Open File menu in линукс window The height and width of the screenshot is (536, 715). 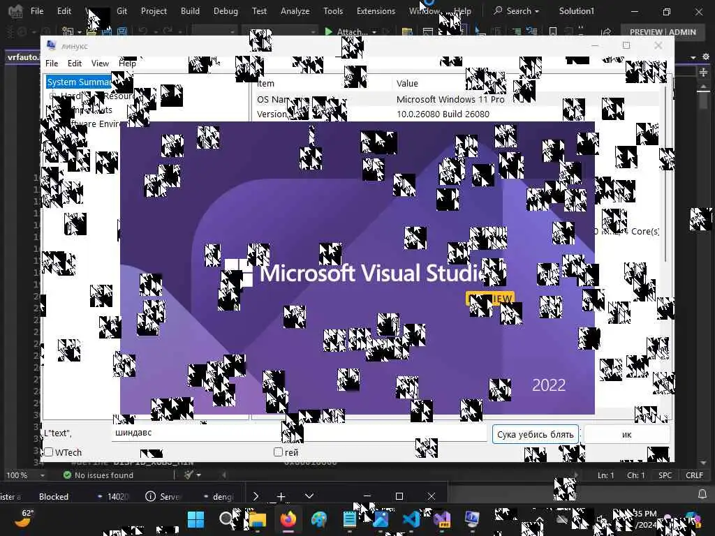[x=52, y=64]
